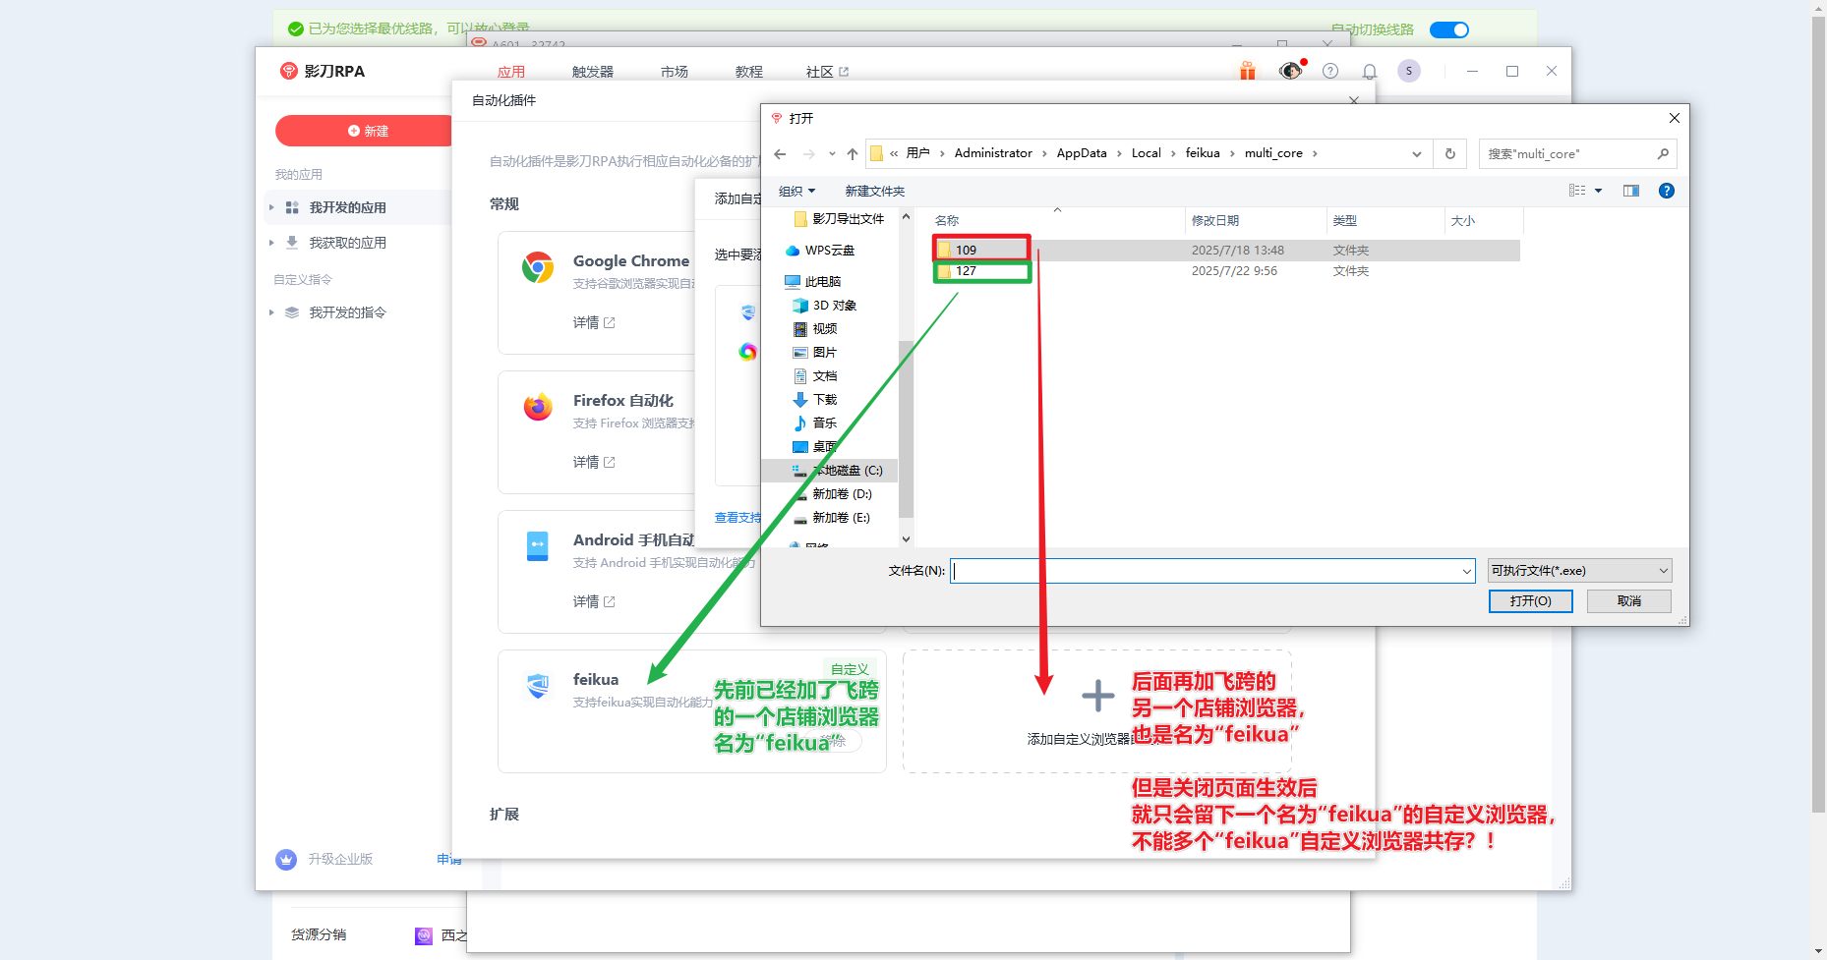The width and height of the screenshot is (1827, 960).
Task: Switch to the 教程 tab
Action: click(749, 72)
